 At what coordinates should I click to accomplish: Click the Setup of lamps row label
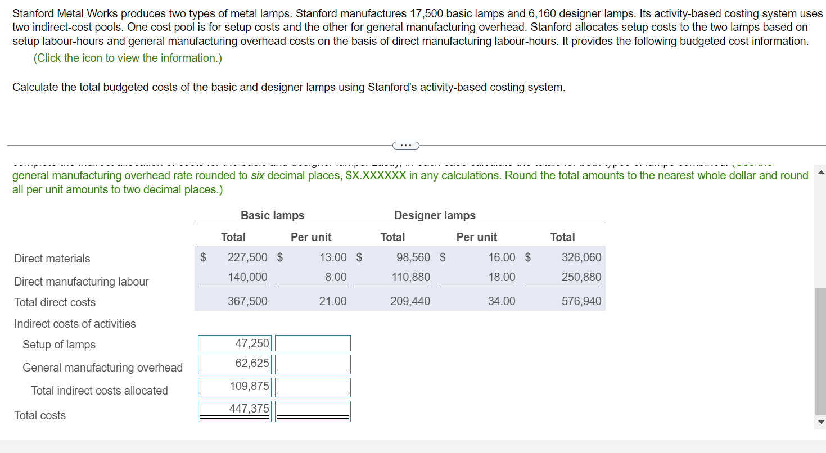(x=59, y=345)
